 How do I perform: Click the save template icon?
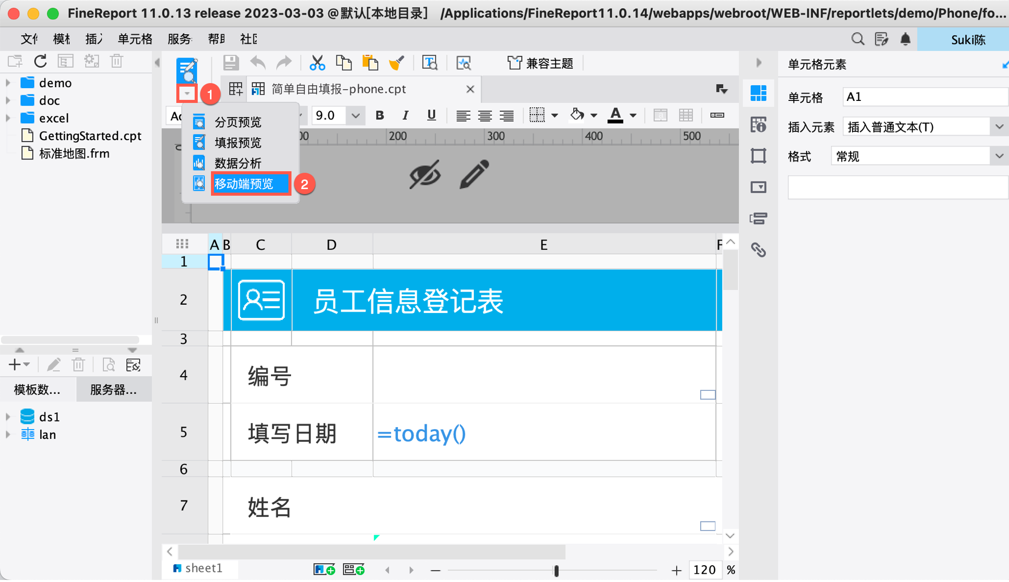(x=231, y=63)
